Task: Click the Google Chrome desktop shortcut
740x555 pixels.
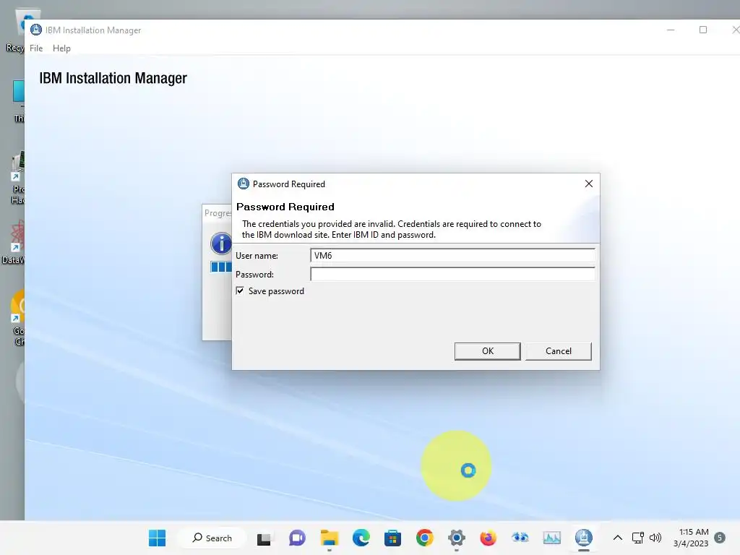Action: 17,318
